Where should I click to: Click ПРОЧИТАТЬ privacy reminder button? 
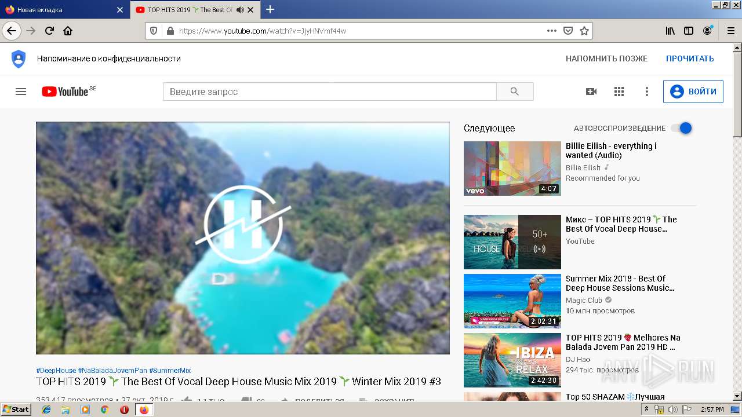pos(690,58)
